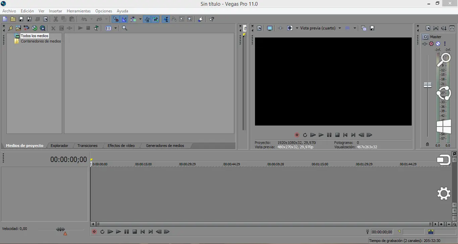
Task: Click the Open project folder icon
Action: pyautogui.click(x=13, y=19)
